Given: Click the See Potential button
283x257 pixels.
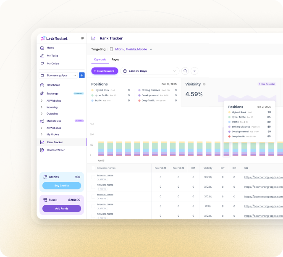Looking at the screenshot, I should 267,84.
